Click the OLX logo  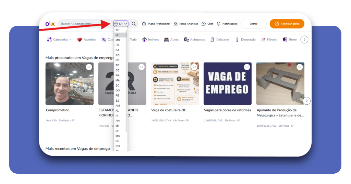pos(50,24)
